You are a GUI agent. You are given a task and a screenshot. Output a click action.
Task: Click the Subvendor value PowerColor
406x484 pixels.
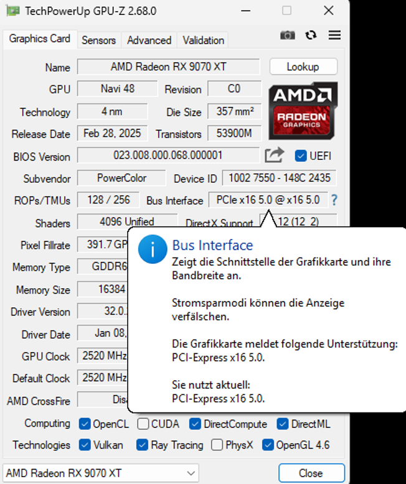[x=121, y=178]
